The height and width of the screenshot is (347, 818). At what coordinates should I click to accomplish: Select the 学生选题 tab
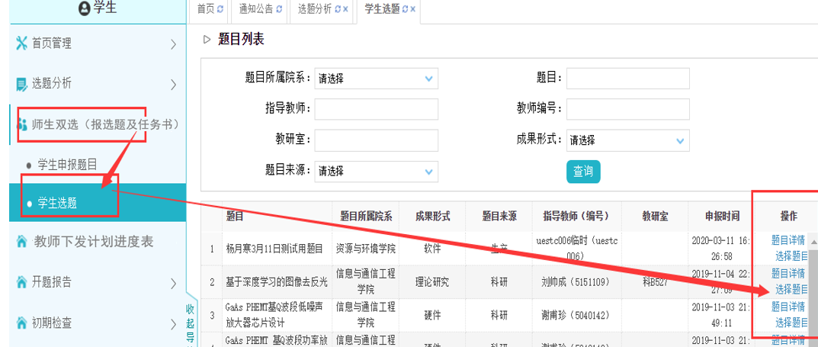(382, 9)
